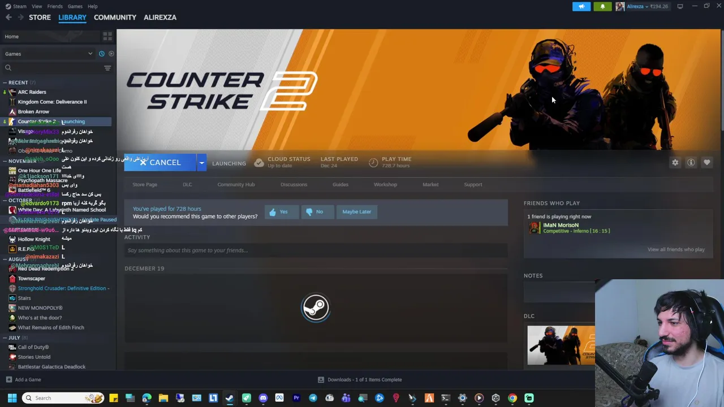Click the Play Time clock icon
This screenshot has width=724, height=407.
coord(373,163)
